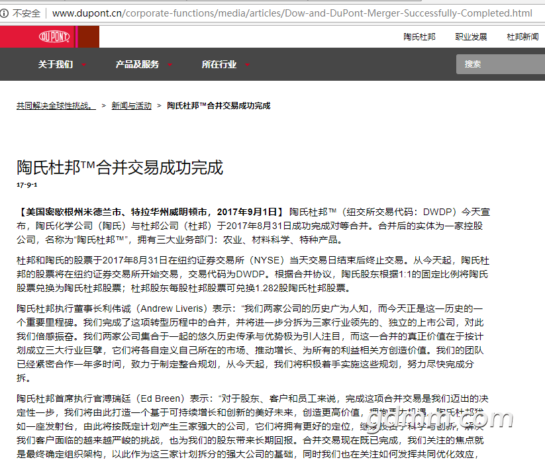Click the article date 17-9-1

point(26,185)
